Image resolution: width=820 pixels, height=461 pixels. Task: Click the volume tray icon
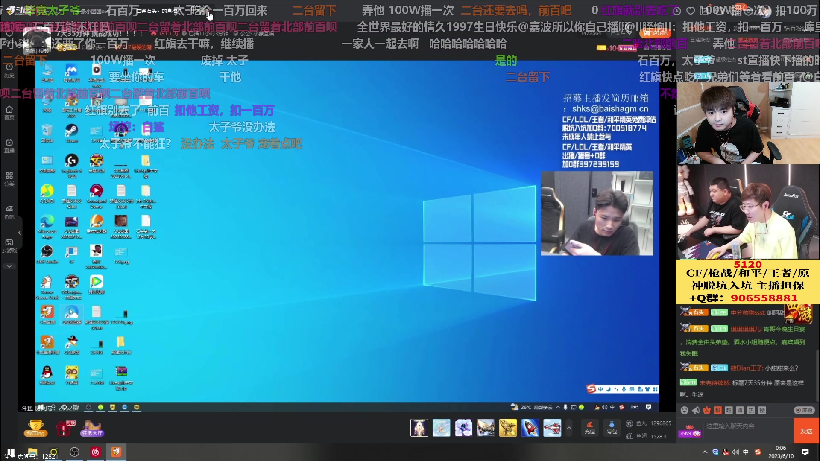[735, 452]
